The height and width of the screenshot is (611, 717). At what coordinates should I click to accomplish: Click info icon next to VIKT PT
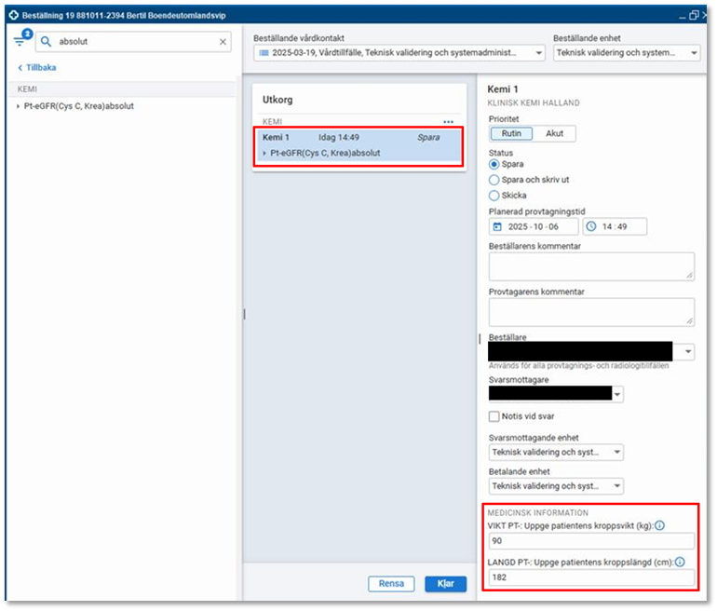[x=659, y=525]
